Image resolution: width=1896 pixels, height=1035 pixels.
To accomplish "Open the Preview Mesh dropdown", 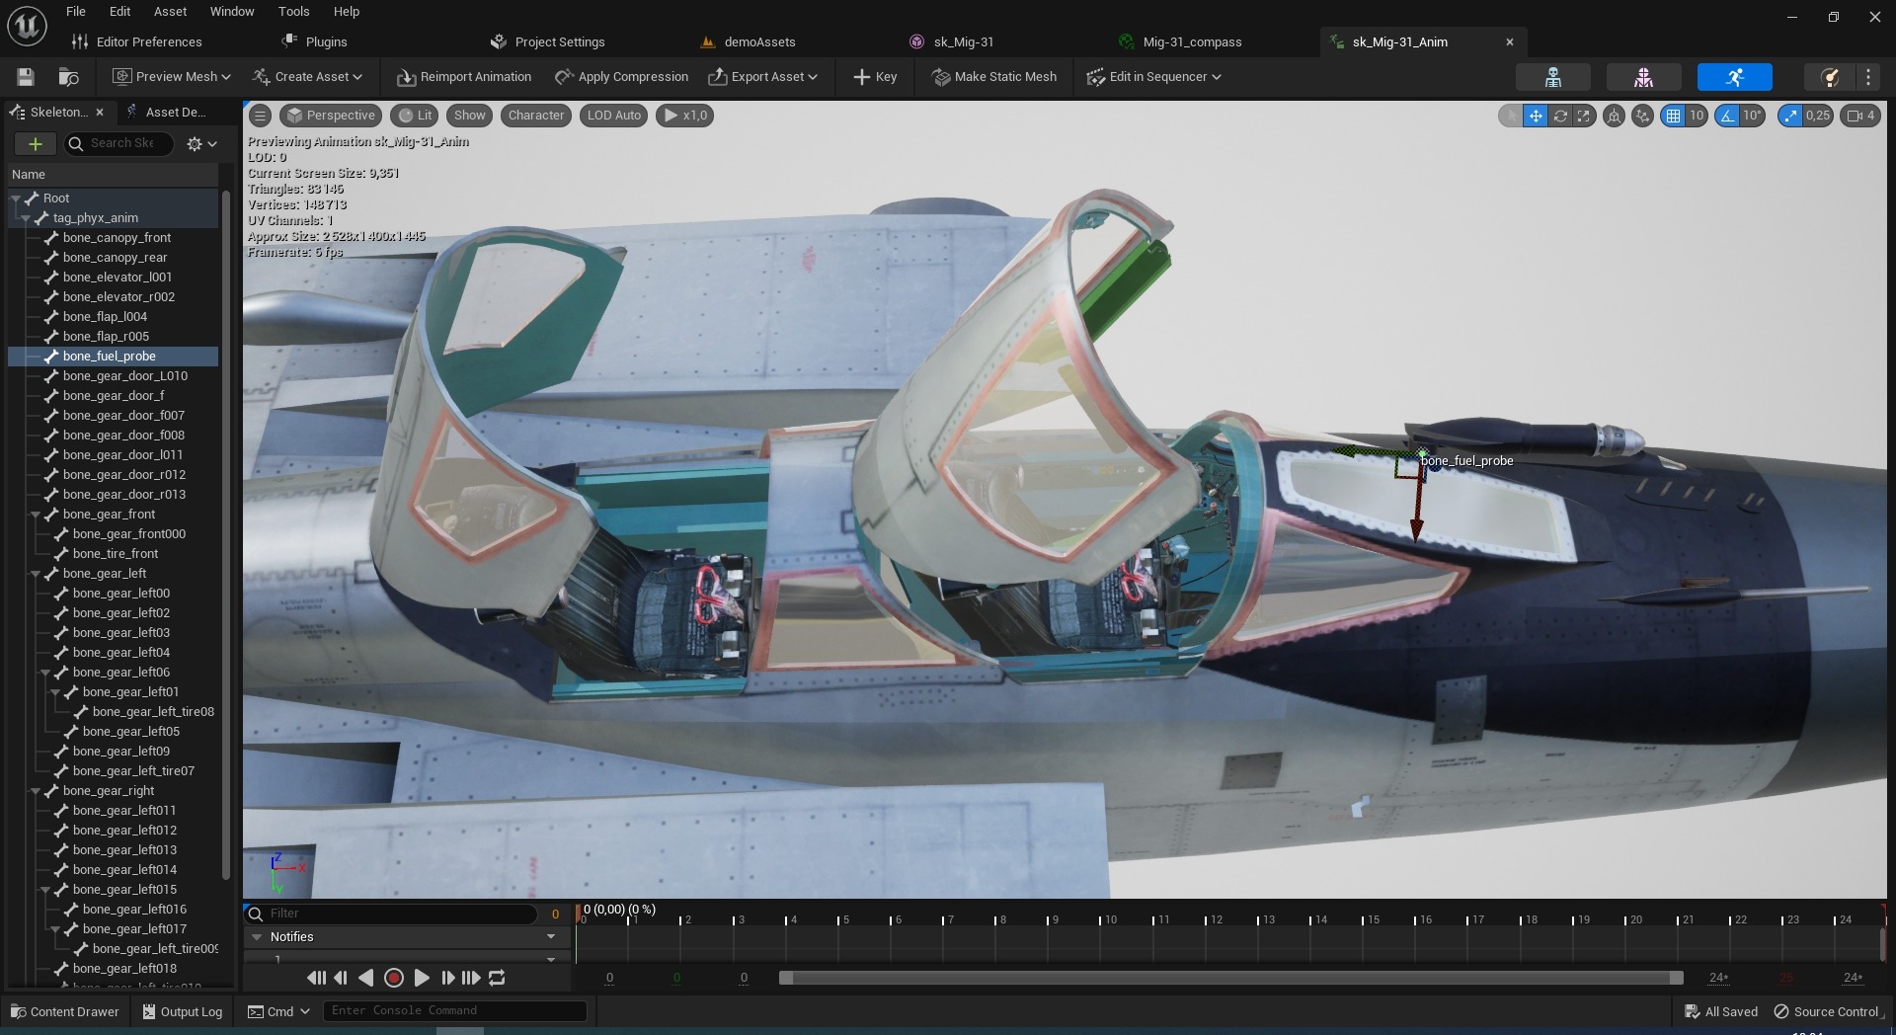I will click(172, 77).
